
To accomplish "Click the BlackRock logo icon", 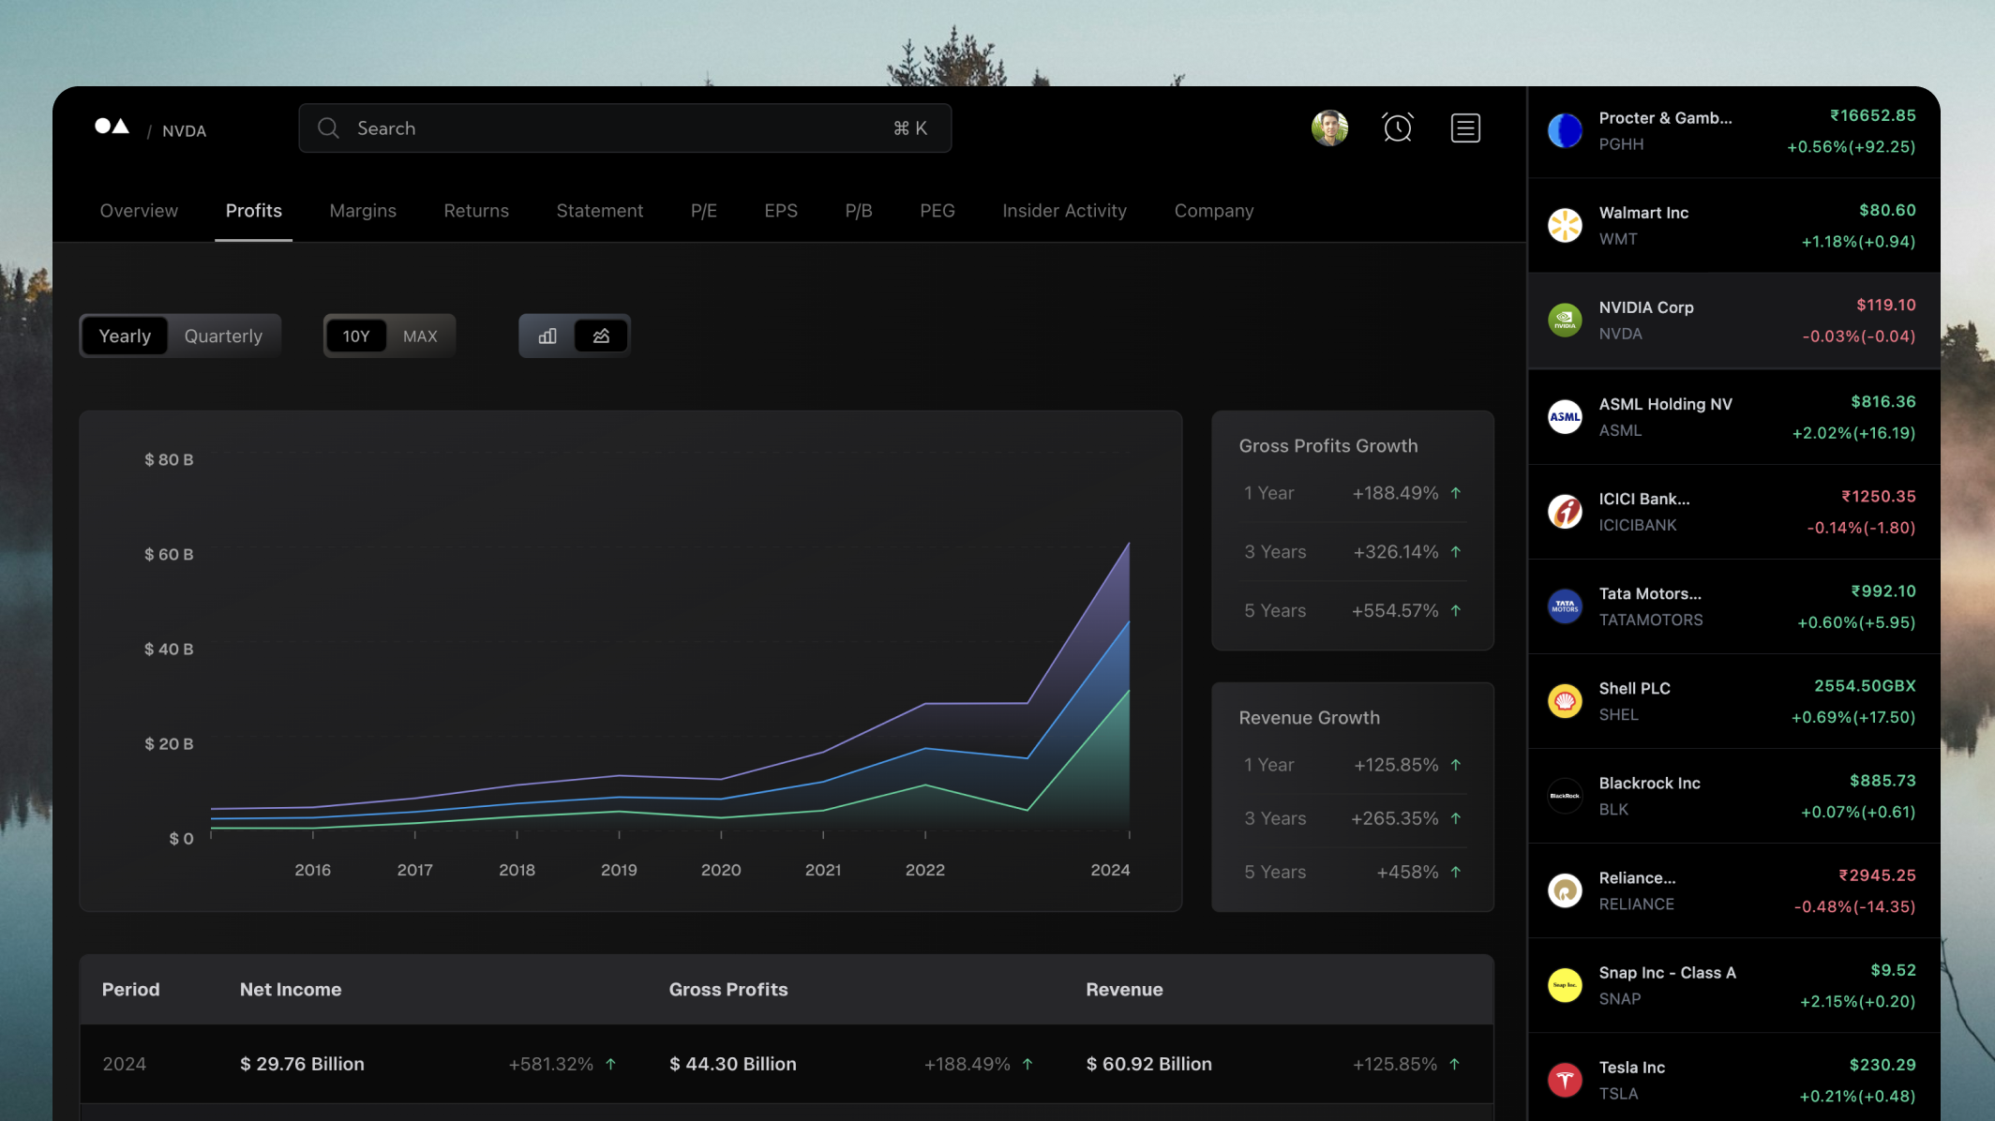I will pos(1565,796).
